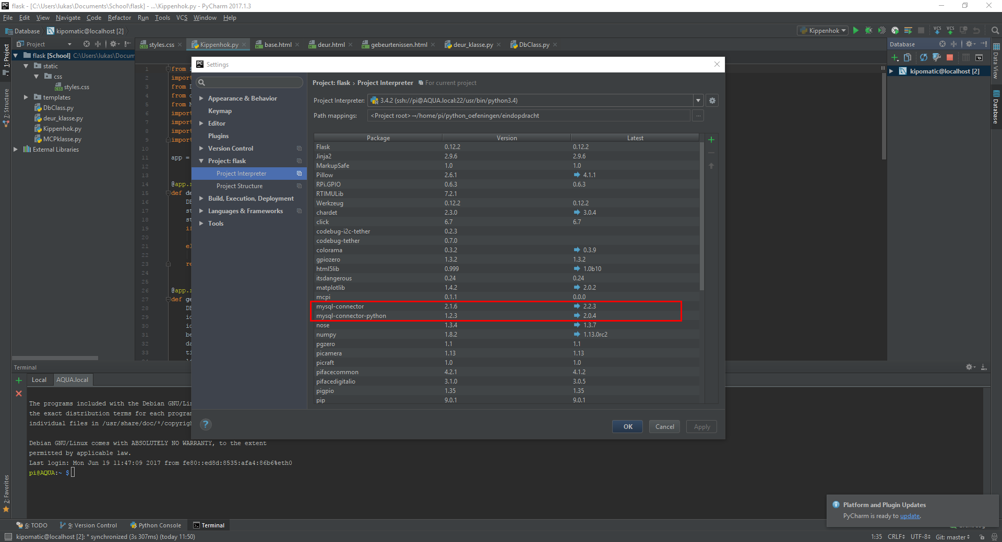Switch to the Local terminal tab

point(39,380)
